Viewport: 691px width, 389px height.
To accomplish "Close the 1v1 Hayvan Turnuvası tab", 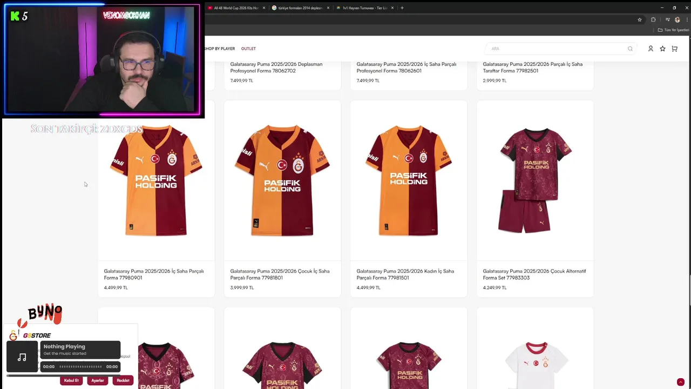I will tap(392, 8).
